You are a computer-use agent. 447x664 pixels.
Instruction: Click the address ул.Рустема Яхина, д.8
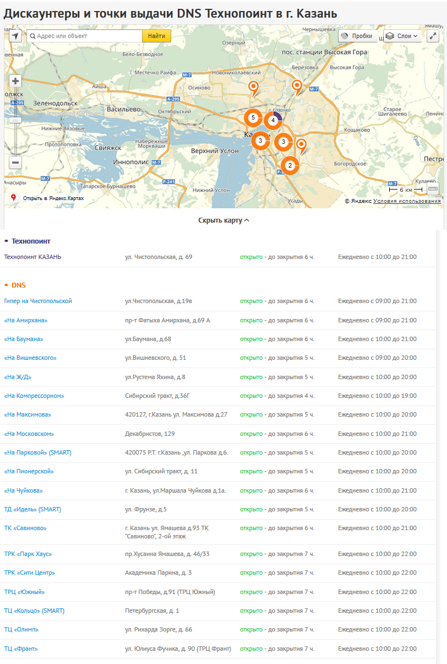pyautogui.click(x=155, y=377)
